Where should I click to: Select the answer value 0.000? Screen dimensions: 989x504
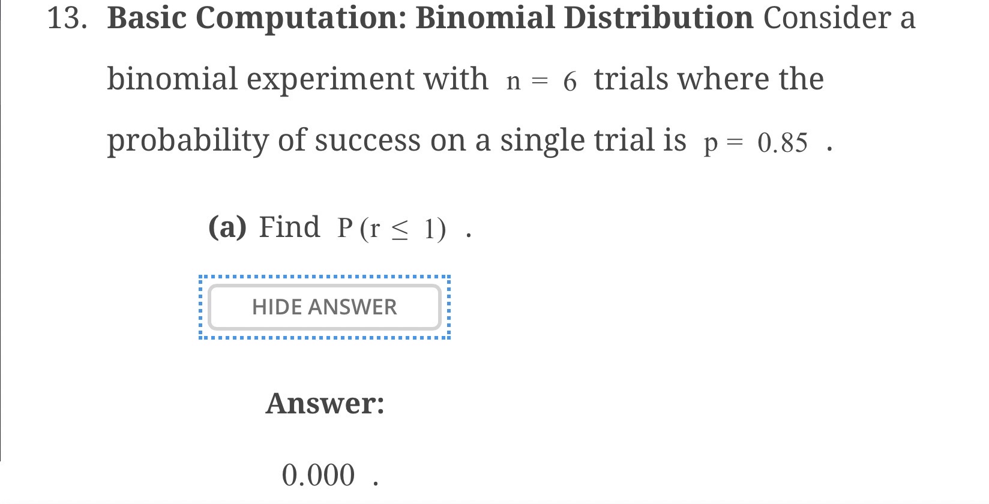317,474
